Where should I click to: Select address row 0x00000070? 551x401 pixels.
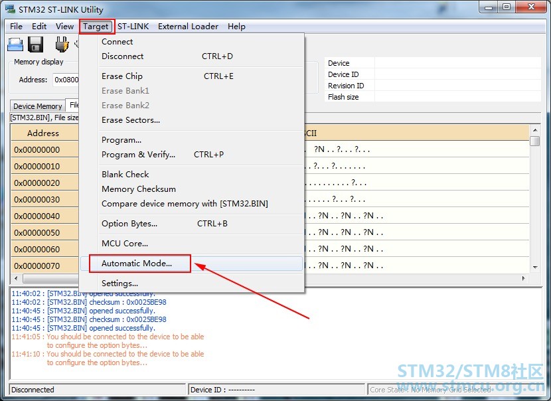[x=44, y=266]
